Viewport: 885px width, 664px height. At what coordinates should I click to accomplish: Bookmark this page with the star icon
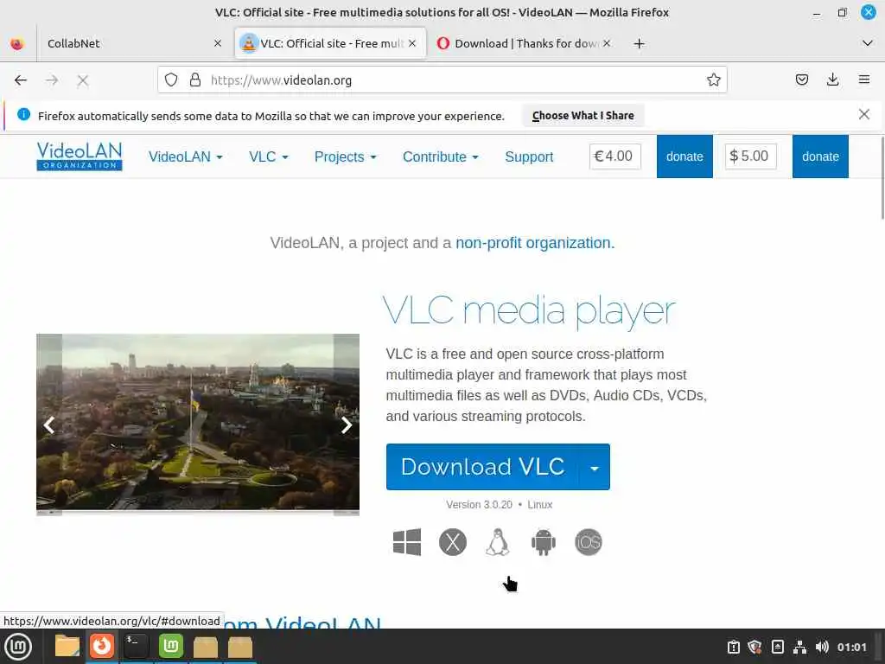713,80
